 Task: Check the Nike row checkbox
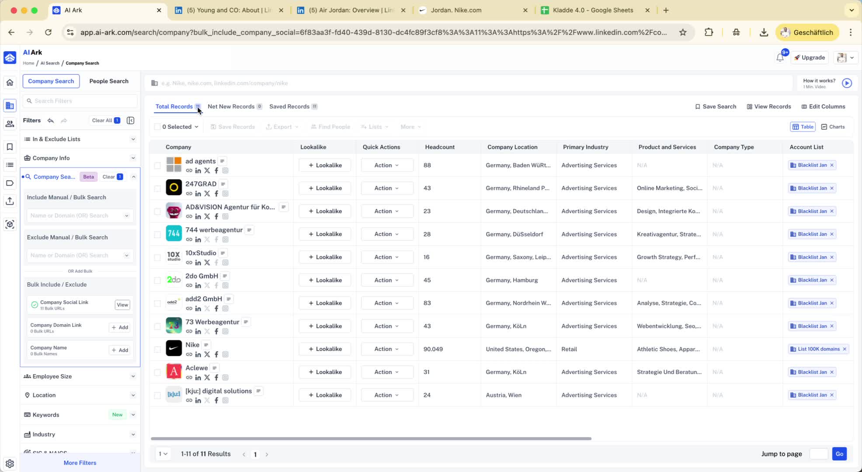tap(157, 349)
